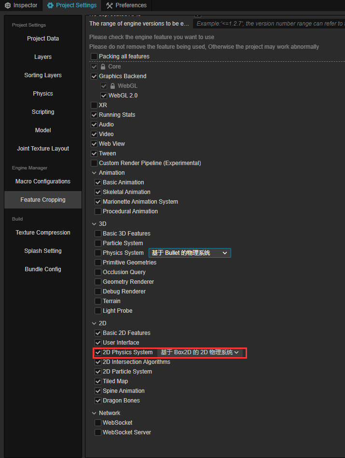Open Macro Configurations settings page
This screenshot has width=345, height=458.
point(43,181)
